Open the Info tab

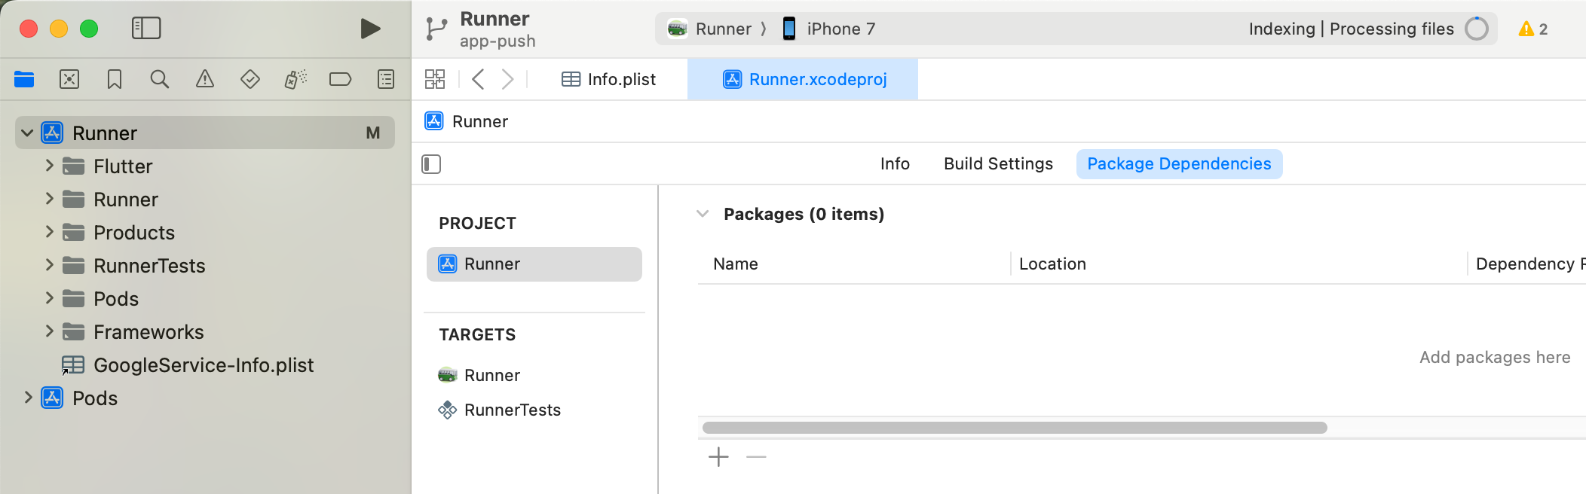coord(895,163)
